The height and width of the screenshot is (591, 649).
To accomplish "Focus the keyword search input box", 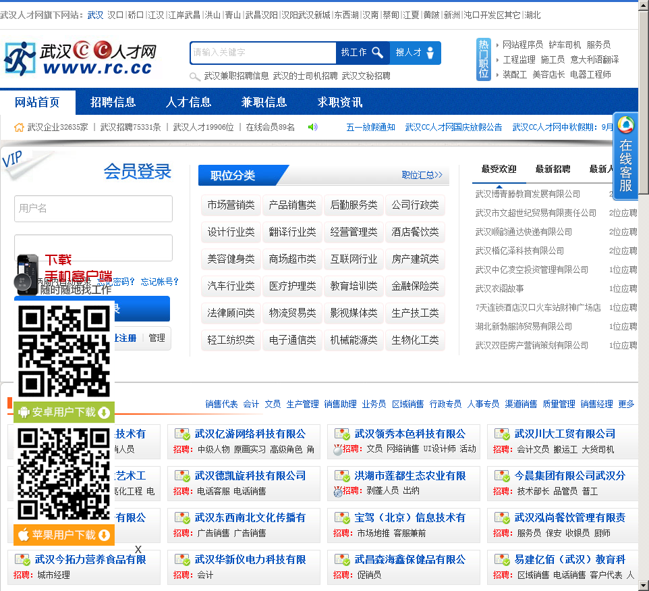I will click(x=263, y=53).
